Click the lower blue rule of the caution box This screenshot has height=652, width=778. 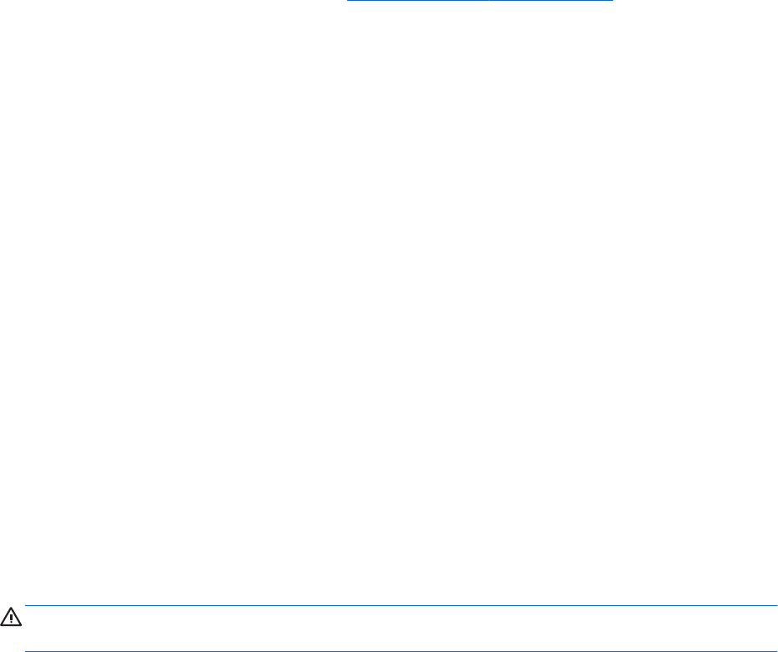pos(401,651)
